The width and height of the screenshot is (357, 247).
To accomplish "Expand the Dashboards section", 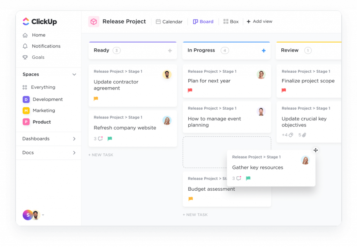I will pyautogui.click(x=75, y=138).
